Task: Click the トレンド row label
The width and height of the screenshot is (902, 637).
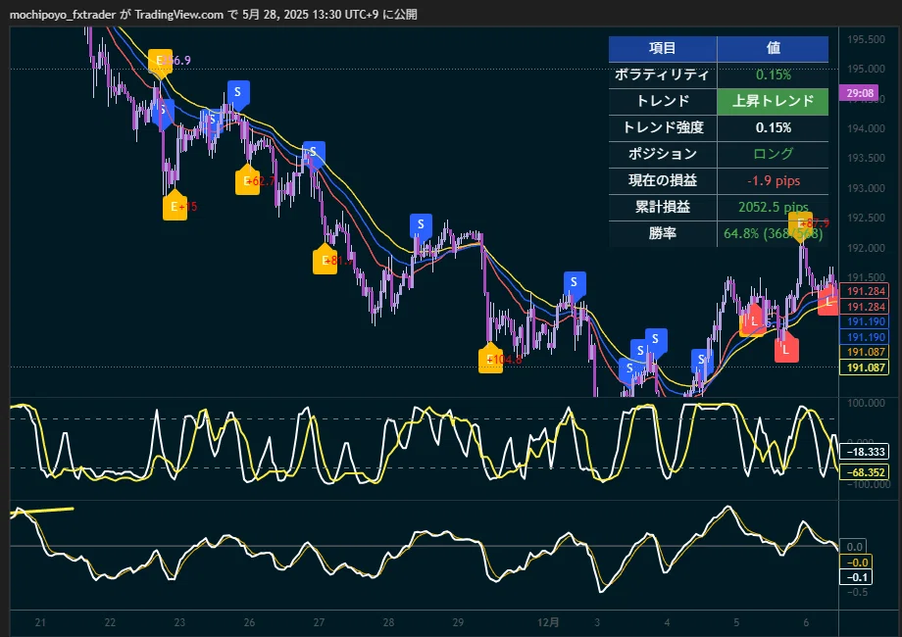Action: pos(663,101)
